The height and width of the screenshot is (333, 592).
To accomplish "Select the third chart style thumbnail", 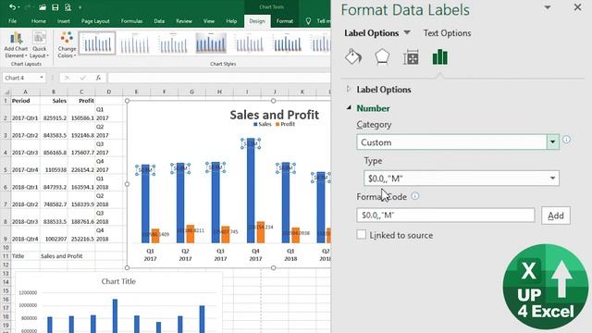I will (x=173, y=43).
